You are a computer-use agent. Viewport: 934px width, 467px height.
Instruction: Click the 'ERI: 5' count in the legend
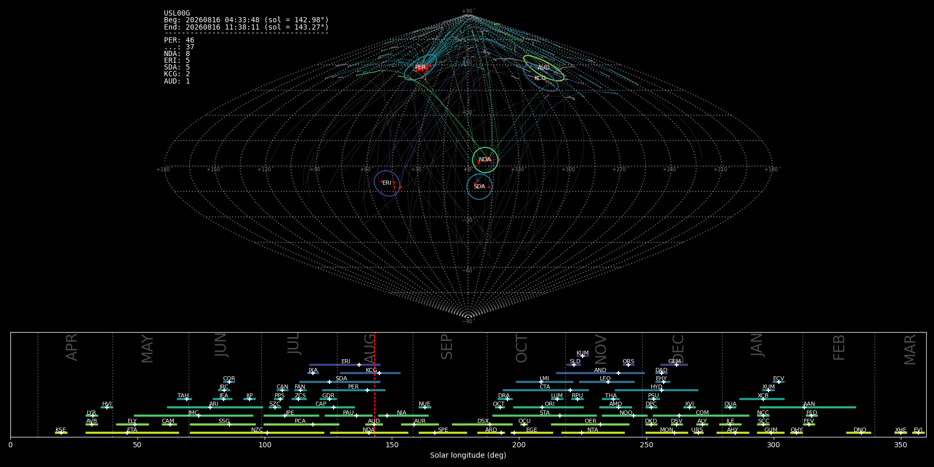point(177,60)
